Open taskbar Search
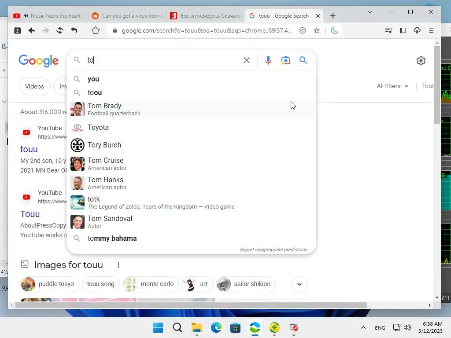The image size is (451, 338). [x=177, y=327]
